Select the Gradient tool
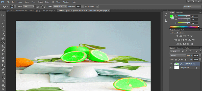Screen dimensions: 202x91 pos(3,58)
